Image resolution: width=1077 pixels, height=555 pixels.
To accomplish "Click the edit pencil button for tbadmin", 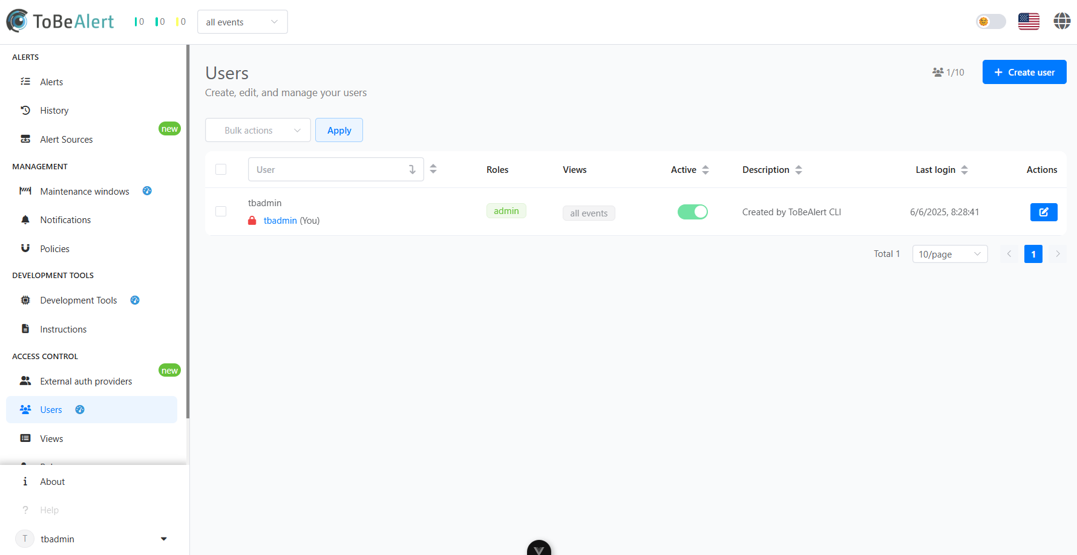I will [1044, 212].
